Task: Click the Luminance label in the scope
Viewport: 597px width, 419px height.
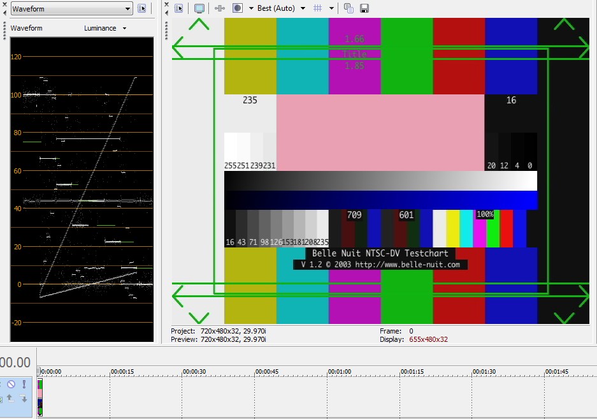Action: tap(100, 28)
